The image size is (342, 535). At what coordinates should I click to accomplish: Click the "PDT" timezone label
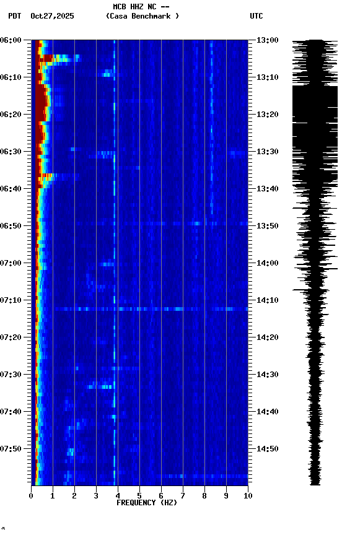pos(15,16)
